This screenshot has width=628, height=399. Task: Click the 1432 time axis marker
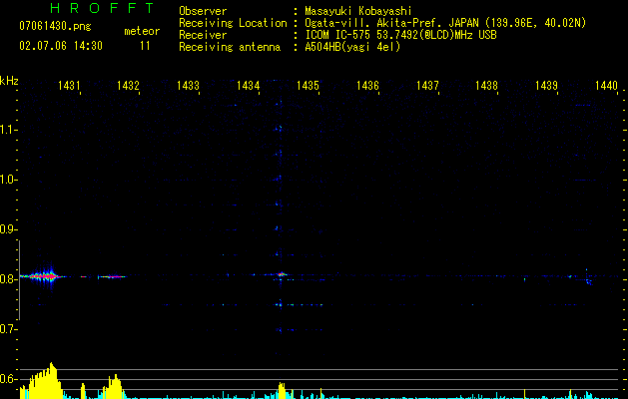tap(128, 86)
